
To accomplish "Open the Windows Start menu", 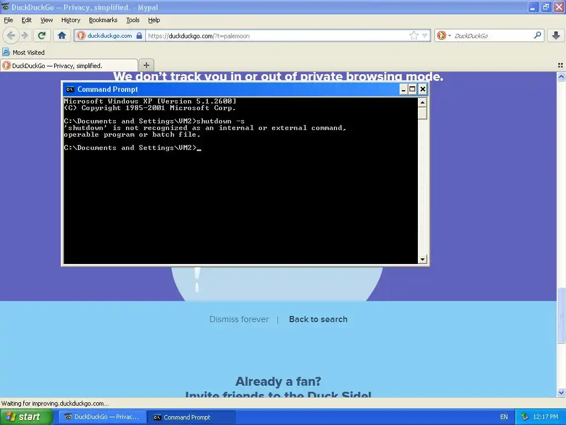I will (x=26, y=417).
